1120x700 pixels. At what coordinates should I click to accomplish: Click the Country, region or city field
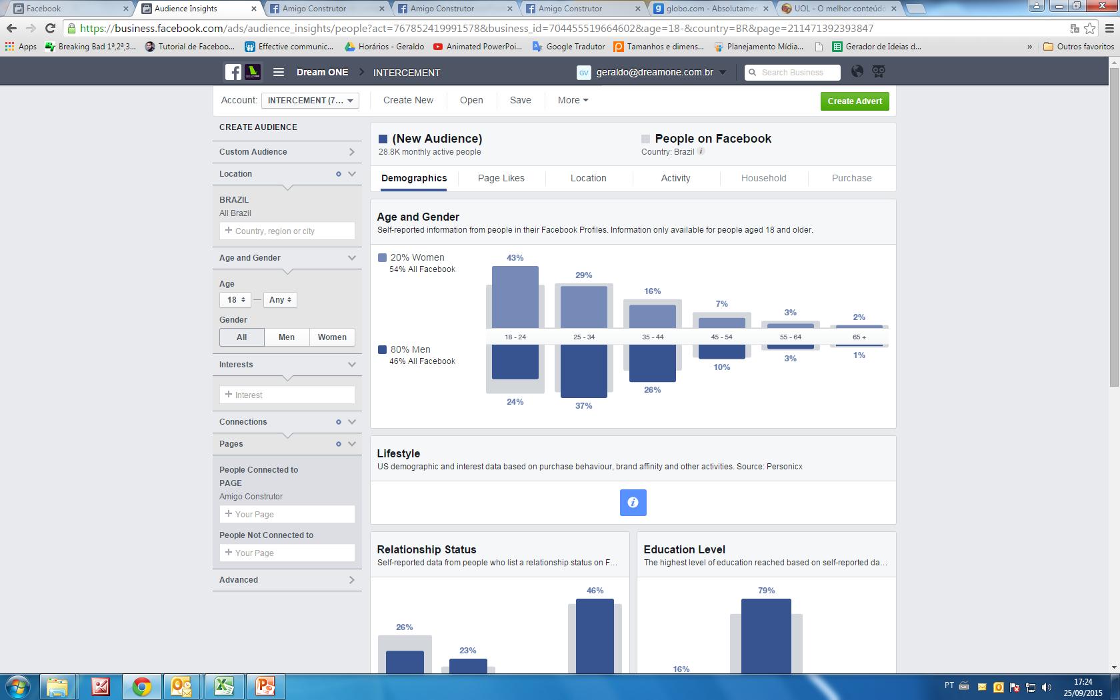[x=287, y=231]
